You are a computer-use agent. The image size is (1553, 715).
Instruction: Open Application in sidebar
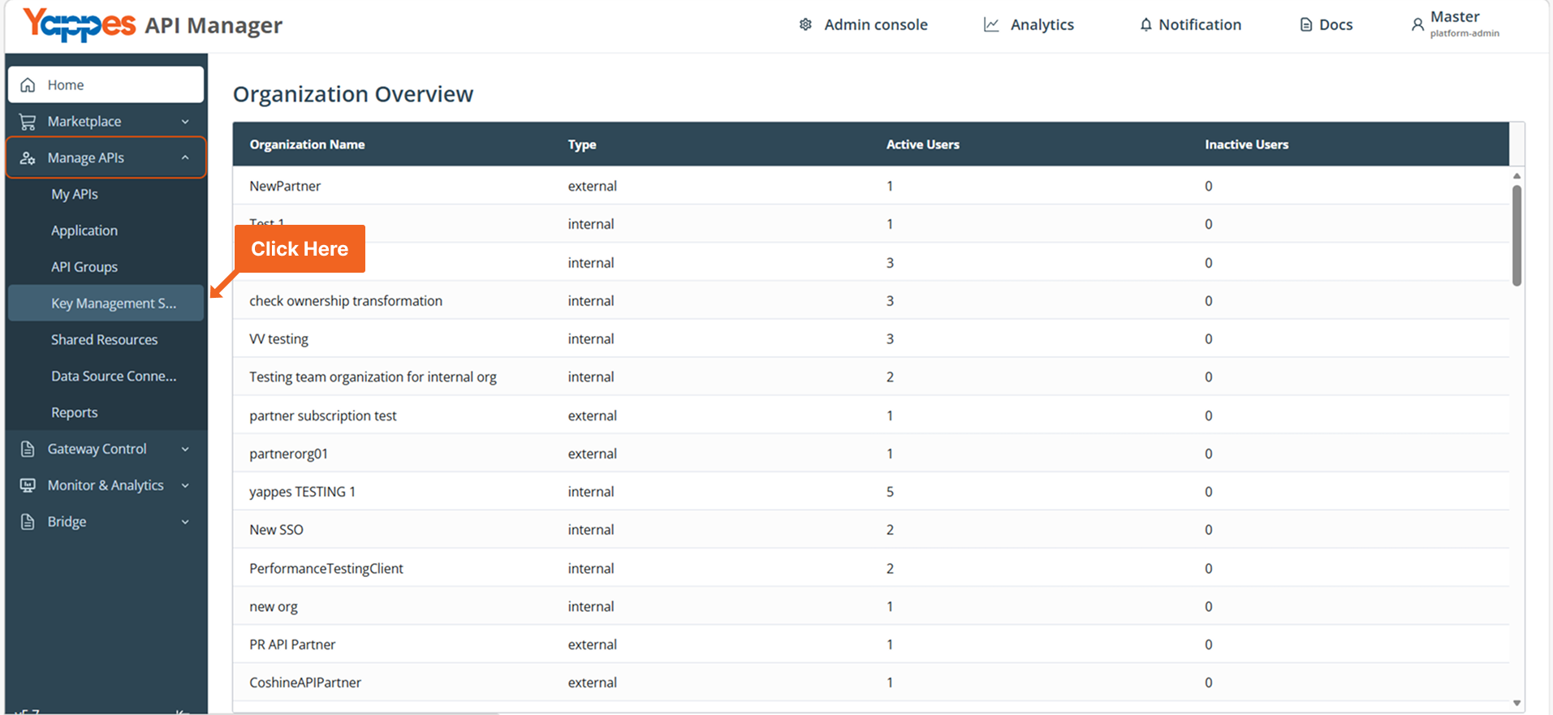tap(106, 230)
